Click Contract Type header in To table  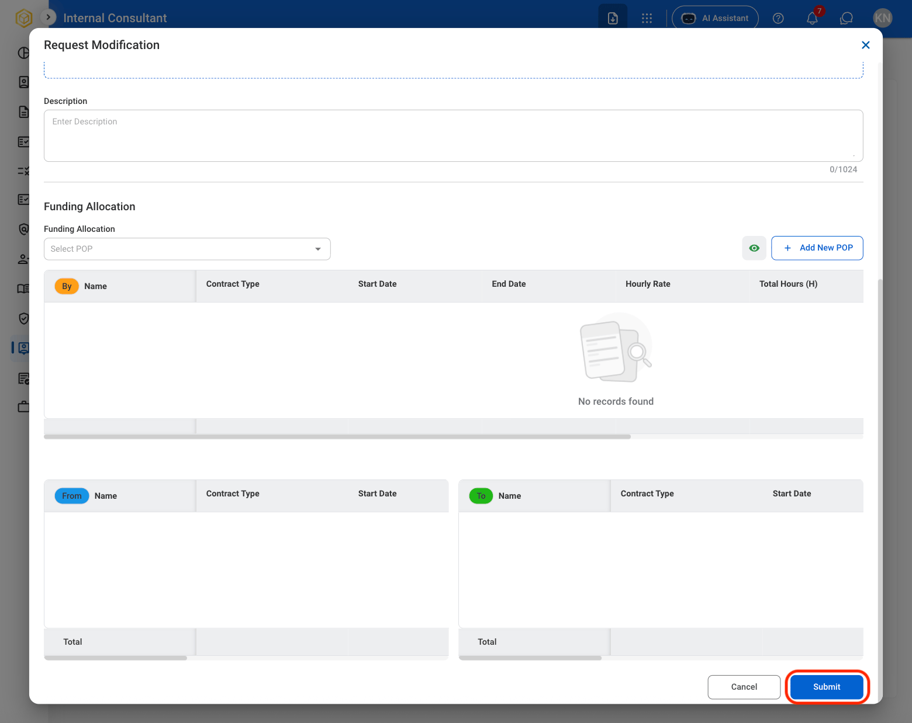click(647, 493)
